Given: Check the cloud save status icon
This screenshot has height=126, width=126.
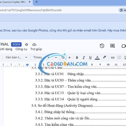Looking at the screenshot, I should point(34,44).
